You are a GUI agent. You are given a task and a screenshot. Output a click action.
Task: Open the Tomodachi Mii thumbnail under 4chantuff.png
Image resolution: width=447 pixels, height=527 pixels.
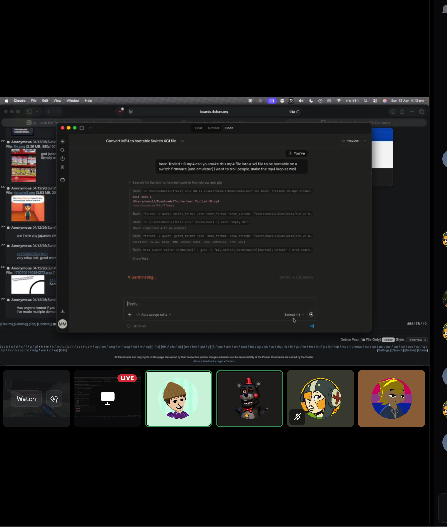click(x=28, y=208)
